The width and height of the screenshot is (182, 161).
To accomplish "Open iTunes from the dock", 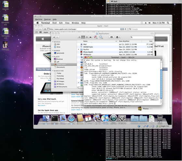I will [105, 118].
